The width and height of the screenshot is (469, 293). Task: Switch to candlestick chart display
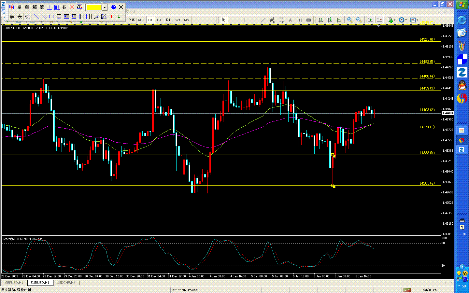(330, 20)
